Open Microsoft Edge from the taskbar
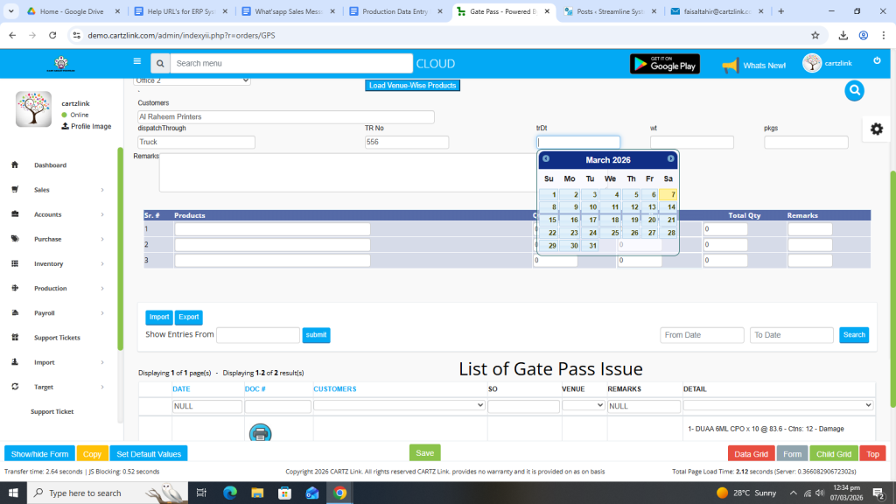 pyautogui.click(x=230, y=493)
